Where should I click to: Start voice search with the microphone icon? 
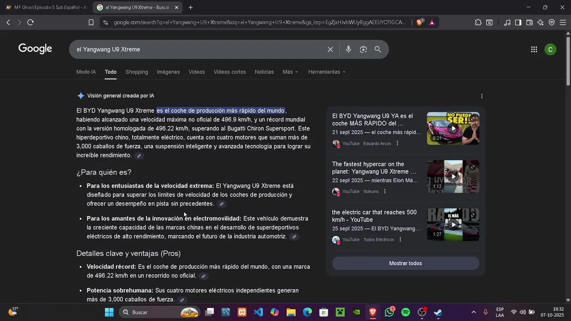point(348,49)
